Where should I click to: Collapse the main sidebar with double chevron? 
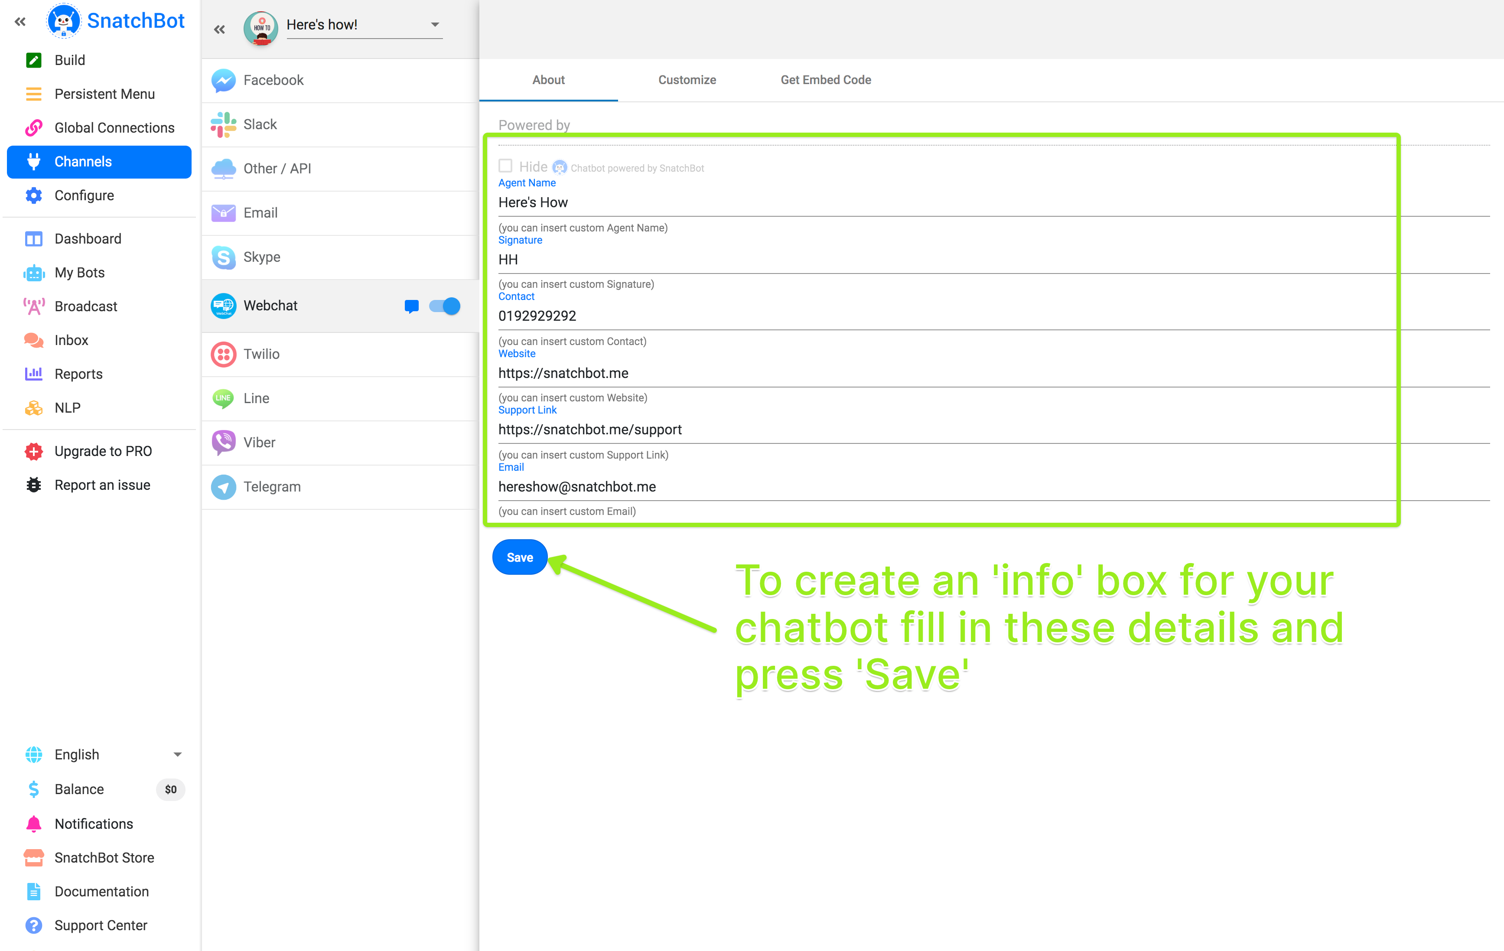click(20, 22)
